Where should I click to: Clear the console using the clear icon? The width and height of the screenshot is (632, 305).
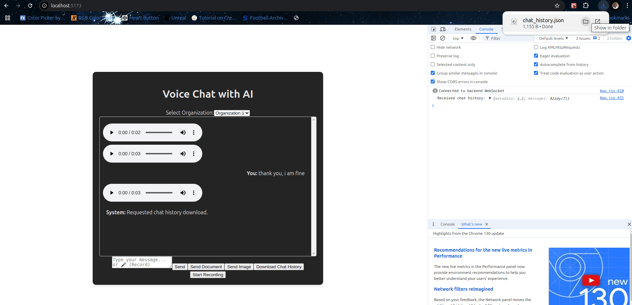click(x=443, y=38)
